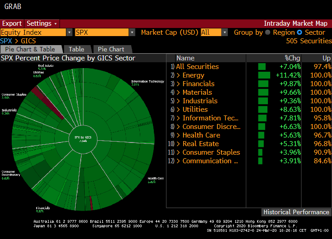332x239 pixels.
Task: Click the Equity Index input field
Action: (33, 32)
